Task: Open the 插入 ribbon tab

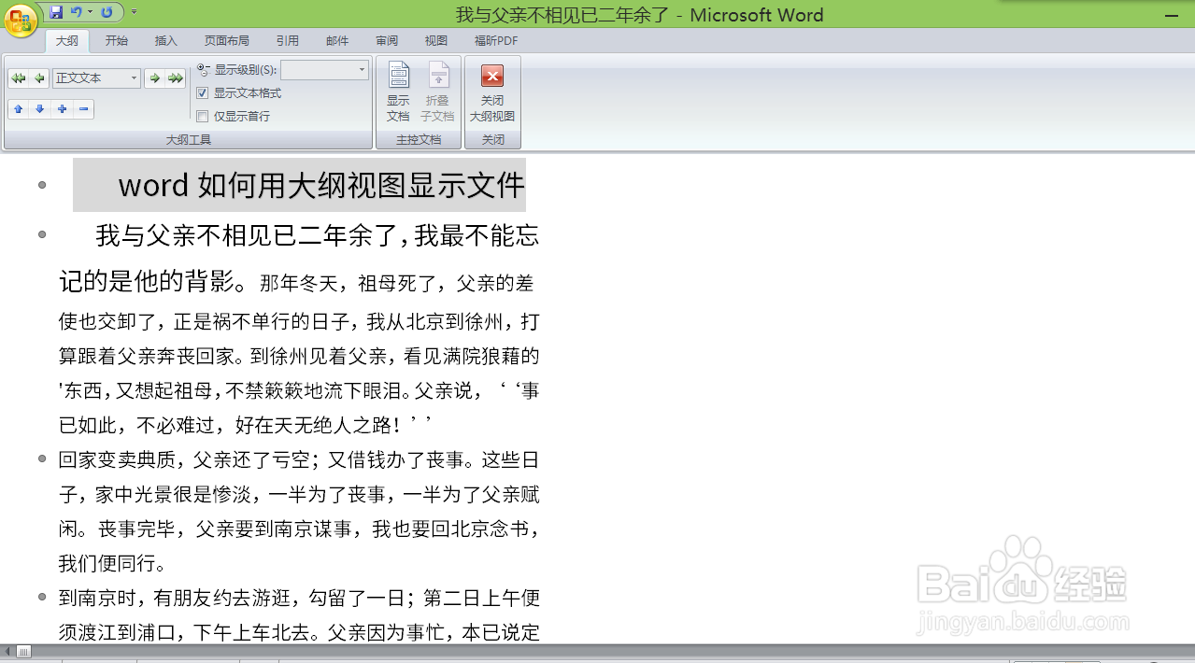Action: click(166, 41)
